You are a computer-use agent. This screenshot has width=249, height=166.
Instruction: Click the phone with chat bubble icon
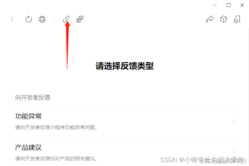coord(237,19)
